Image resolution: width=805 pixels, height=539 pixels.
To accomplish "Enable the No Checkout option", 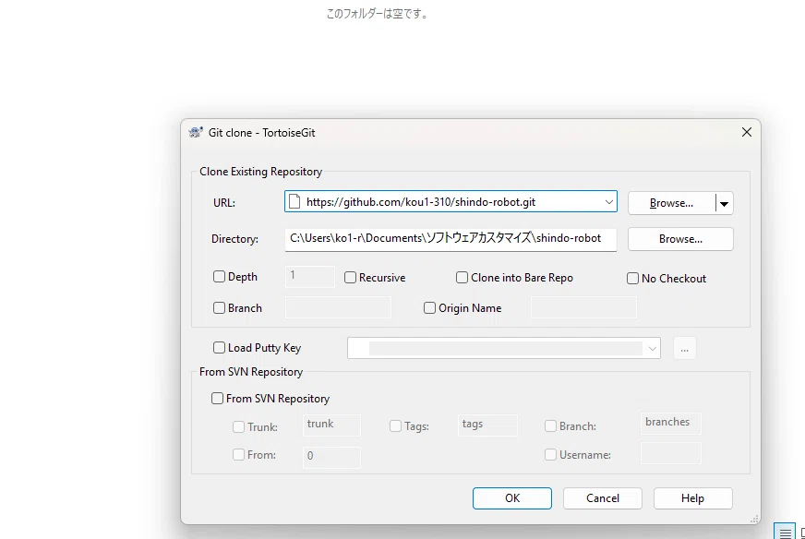I will [x=632, y=278].
